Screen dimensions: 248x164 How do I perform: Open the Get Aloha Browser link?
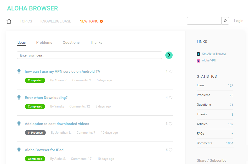[x=214, y=54]
